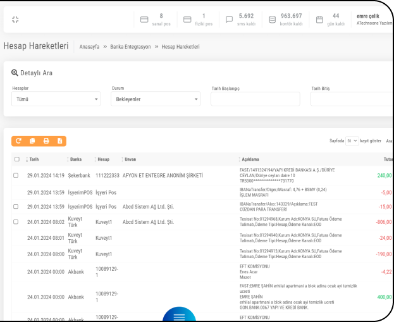
Task: Click the Tarih Bitiş date field
Action: pos(352,99)
